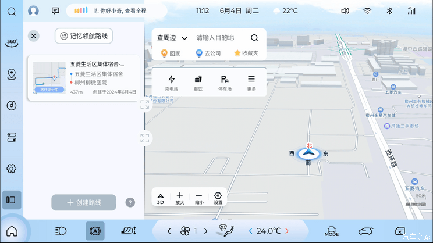Toggle the auto start-stop (A) button
This screenshot has width=433, height=243.
pyautogui.click(x=95, y=231)
